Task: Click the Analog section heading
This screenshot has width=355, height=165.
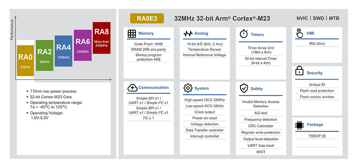Action: (x=201, y=33)
